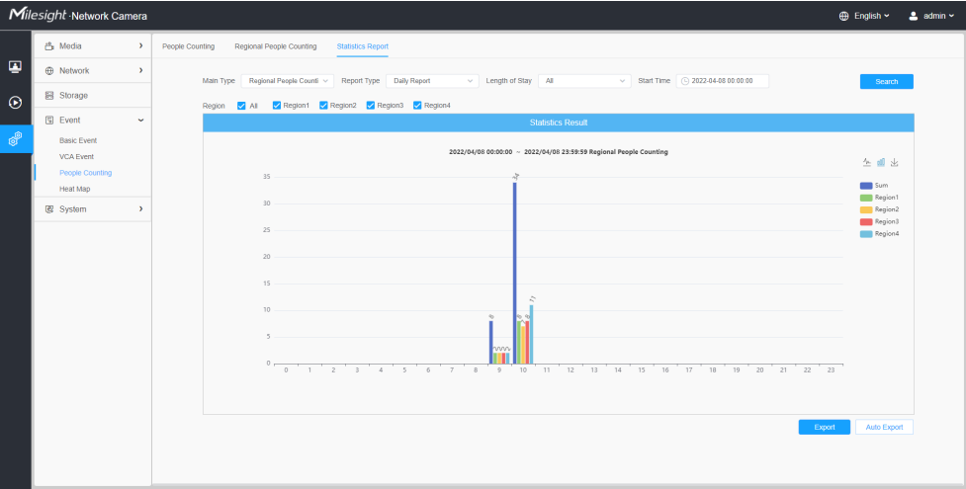Click the Auto Export button
This screenshot has width=966, height=489.
pos(884,427)
